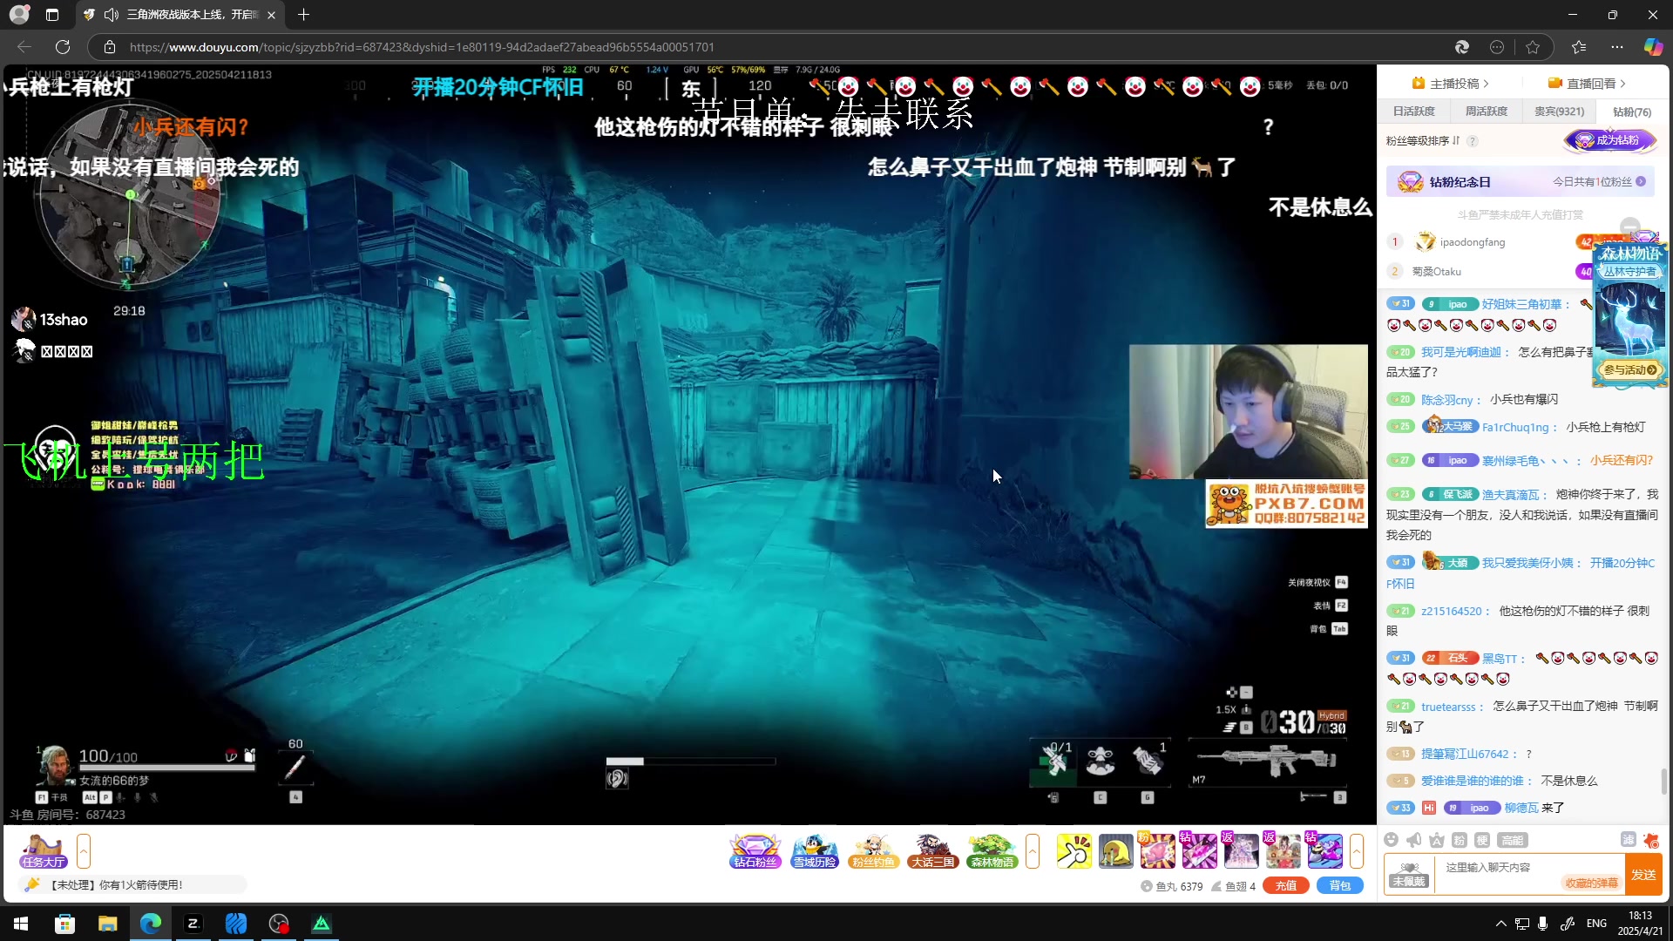Open the 收藏的弹幕 saved danmaku link
Screen dimensions: 1673x941
1591,883
